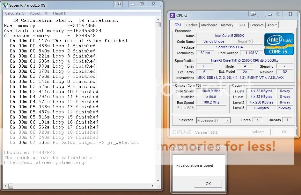Click the Cores count field

point(258,120)
